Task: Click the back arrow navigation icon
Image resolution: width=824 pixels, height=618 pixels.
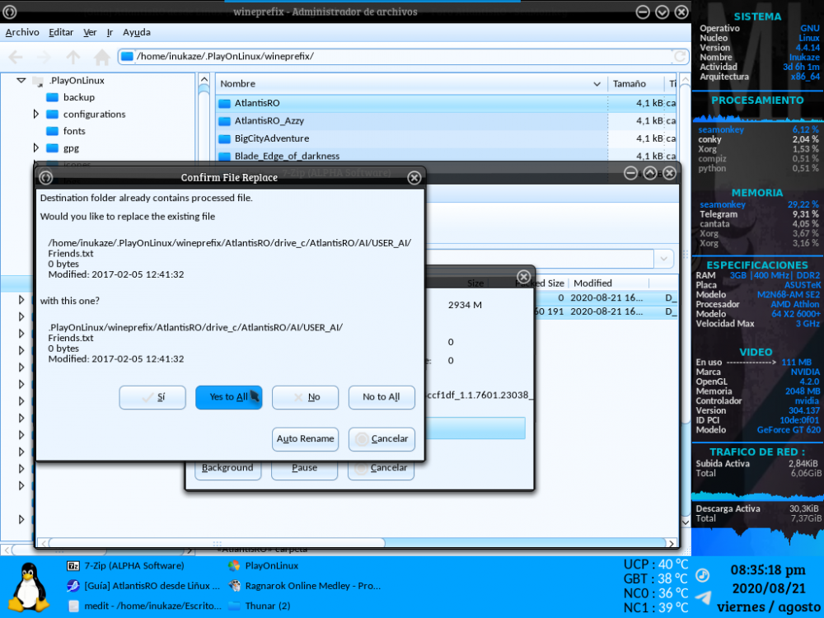Action: [16, 57]
